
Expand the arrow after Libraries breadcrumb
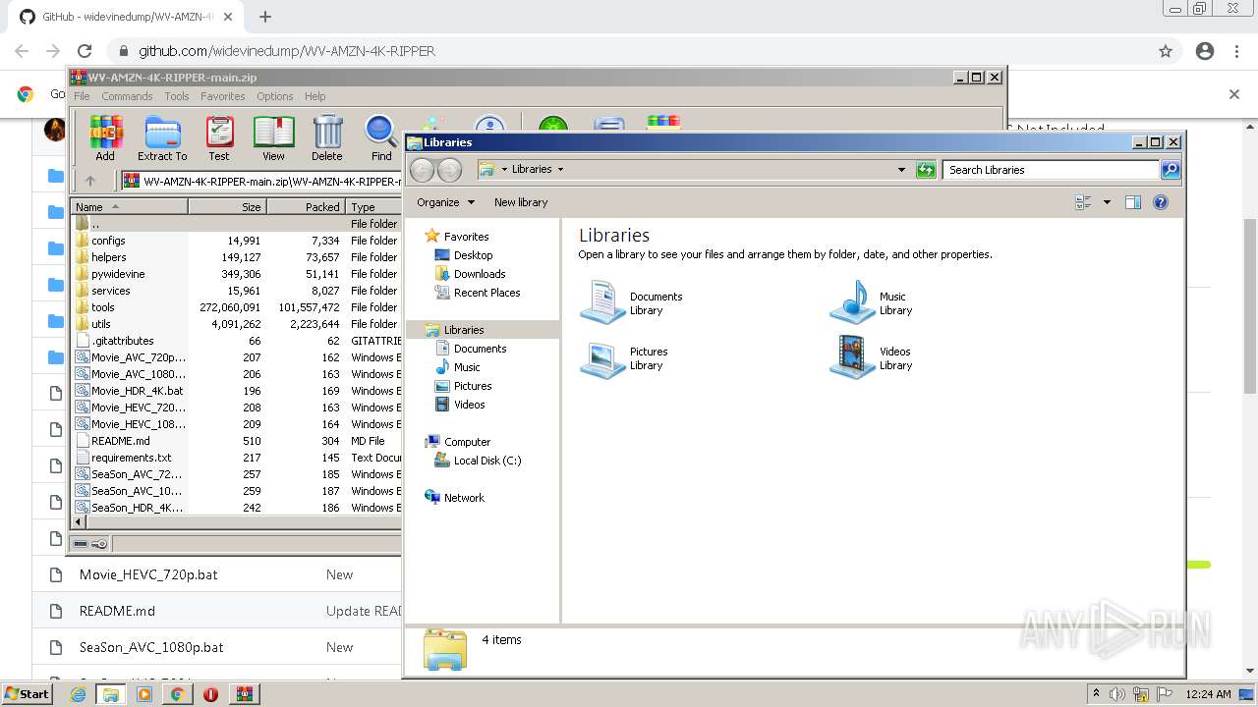tap(561, 169)
